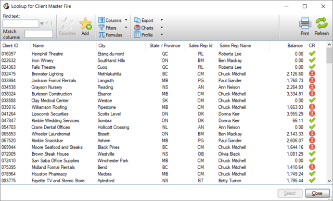Click city cell Hollicott Crossing
Viewport: 333px width, 201px height.
tap(113, 127)
